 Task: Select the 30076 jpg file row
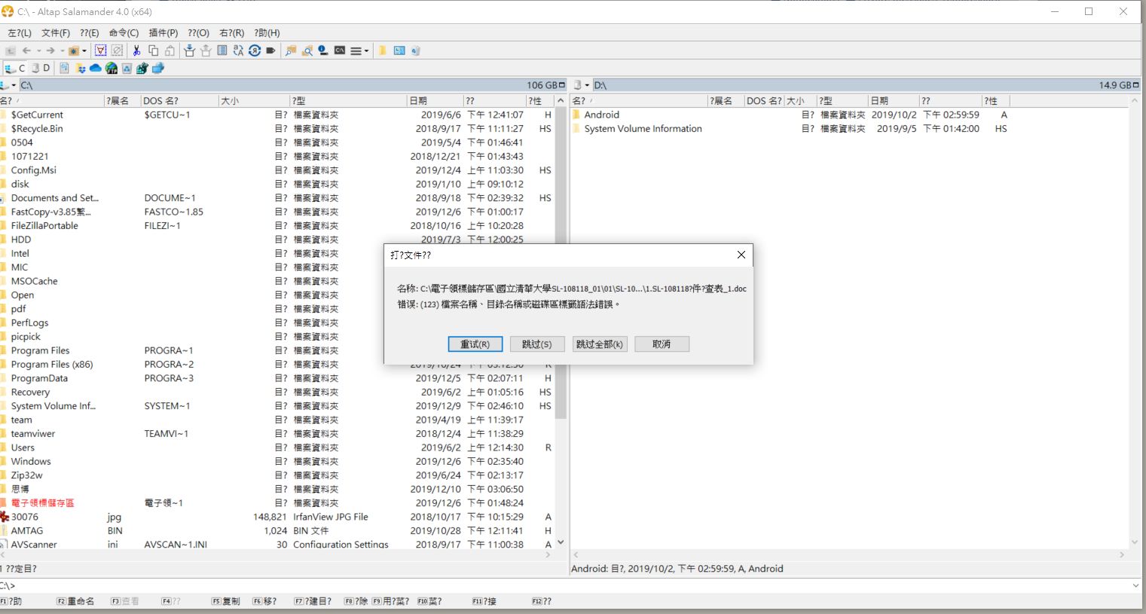click(x=277, y=517)
